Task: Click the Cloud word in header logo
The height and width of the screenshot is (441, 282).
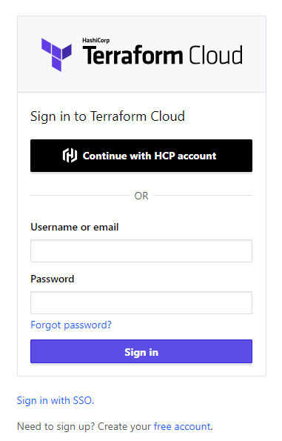Action: coord(215,55)
